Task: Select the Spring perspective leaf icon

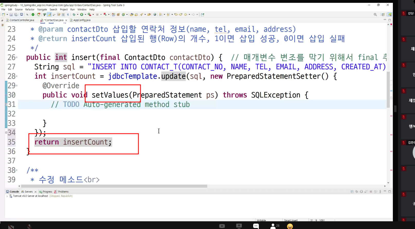Action: (390, 15)
